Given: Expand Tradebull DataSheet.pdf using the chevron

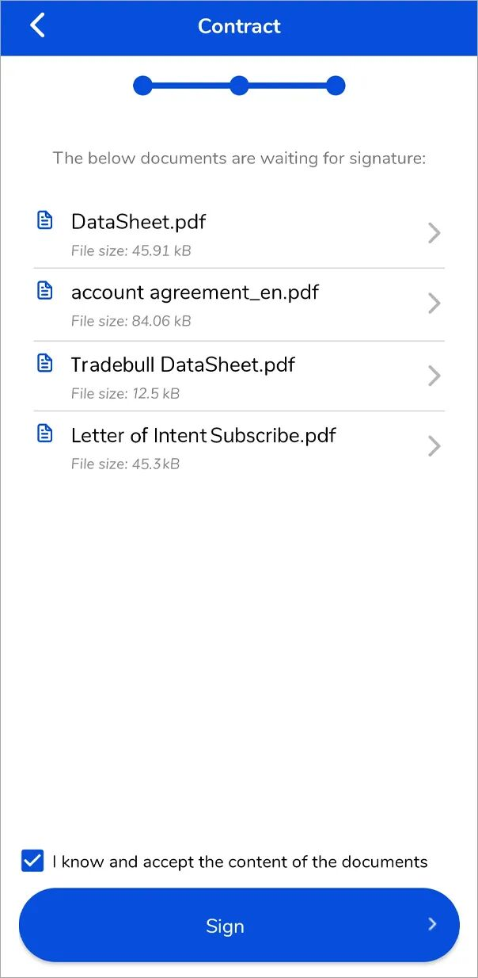Looking at the screenshot, I should [x=434, y=375].
